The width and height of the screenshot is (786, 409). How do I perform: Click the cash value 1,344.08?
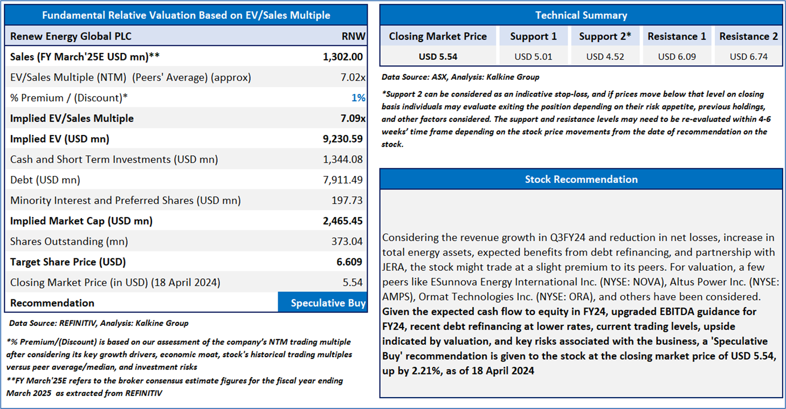tap(343, 159)
